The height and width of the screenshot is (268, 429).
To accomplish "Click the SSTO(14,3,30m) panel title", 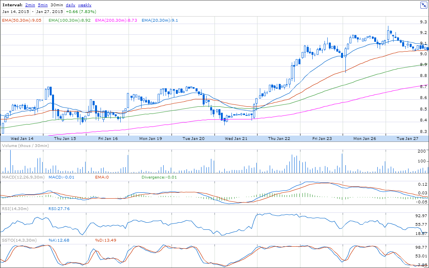I will [x=19, y=240].
